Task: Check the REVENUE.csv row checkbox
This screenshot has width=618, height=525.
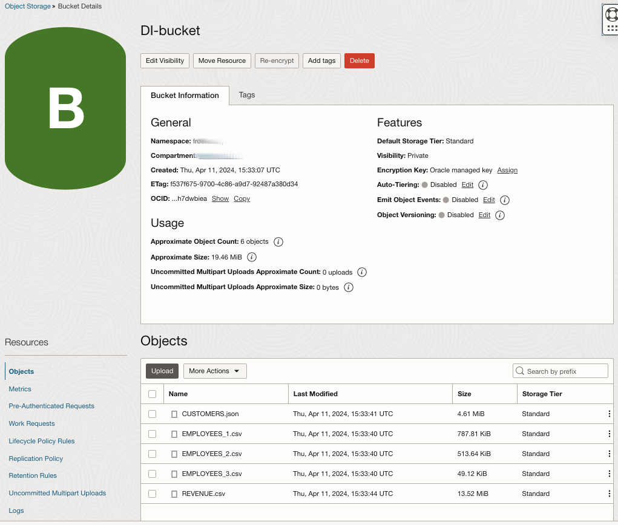Action: (152, 494)
